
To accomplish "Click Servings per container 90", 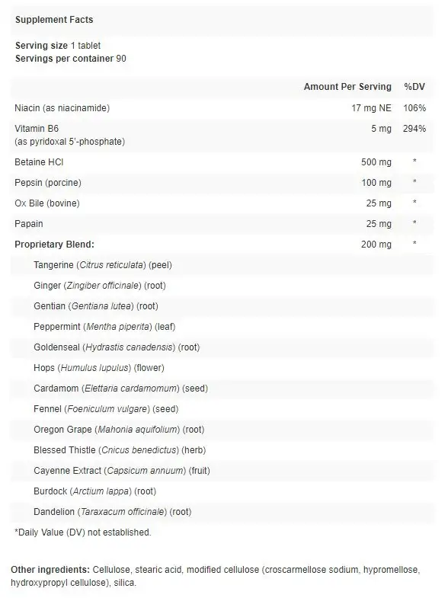I will 71,59.
